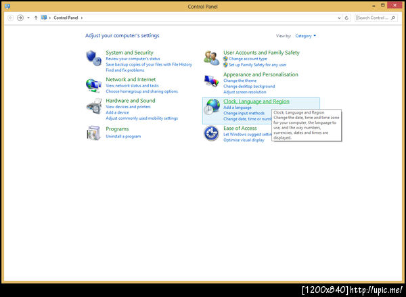Click Change input methods
The image size is (406, 297).
pyautogui.click(x=244, y=113)
